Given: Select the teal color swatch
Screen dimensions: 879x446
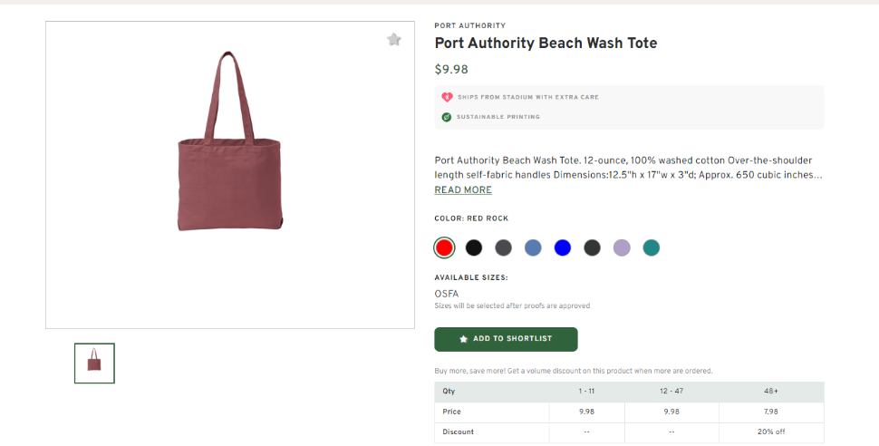Looking at the screenshot, I should coord(652,247).
